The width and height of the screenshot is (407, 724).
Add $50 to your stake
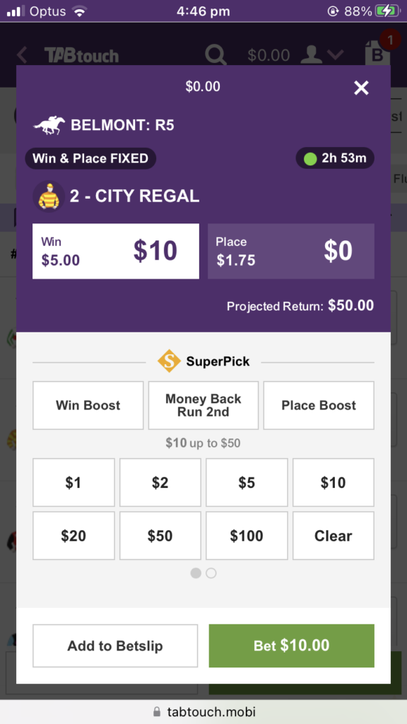tap(160, 535)
